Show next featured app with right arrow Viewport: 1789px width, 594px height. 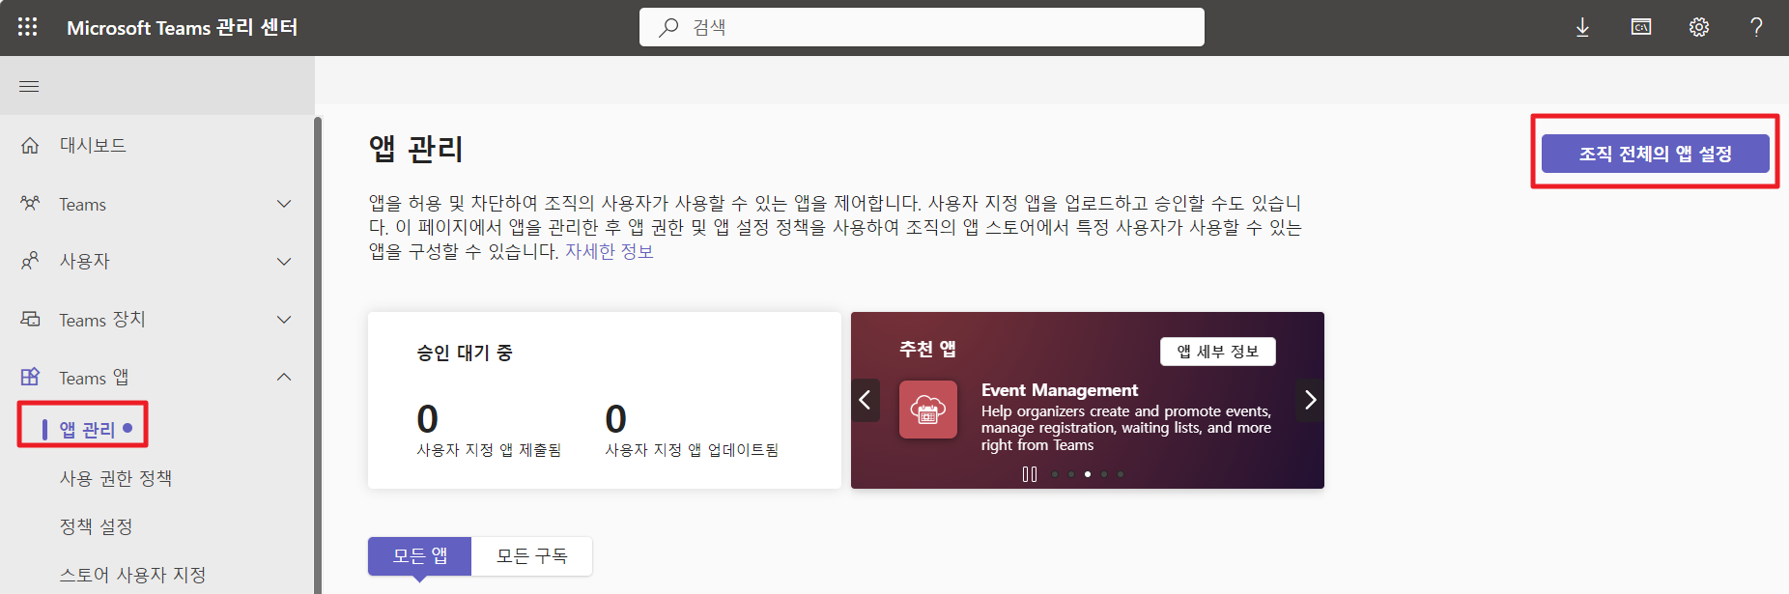[x=1310, y=400]
